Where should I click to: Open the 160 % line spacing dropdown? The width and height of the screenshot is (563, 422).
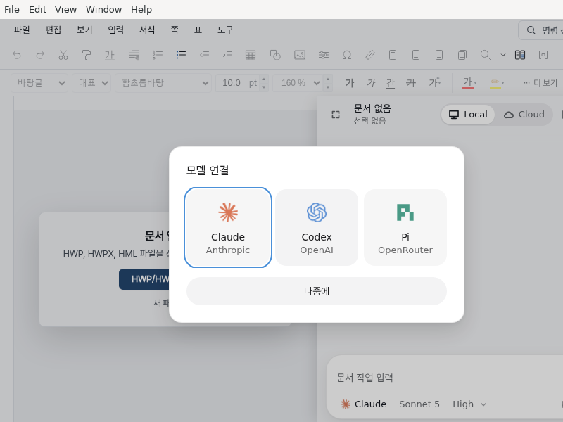point(298,83)
